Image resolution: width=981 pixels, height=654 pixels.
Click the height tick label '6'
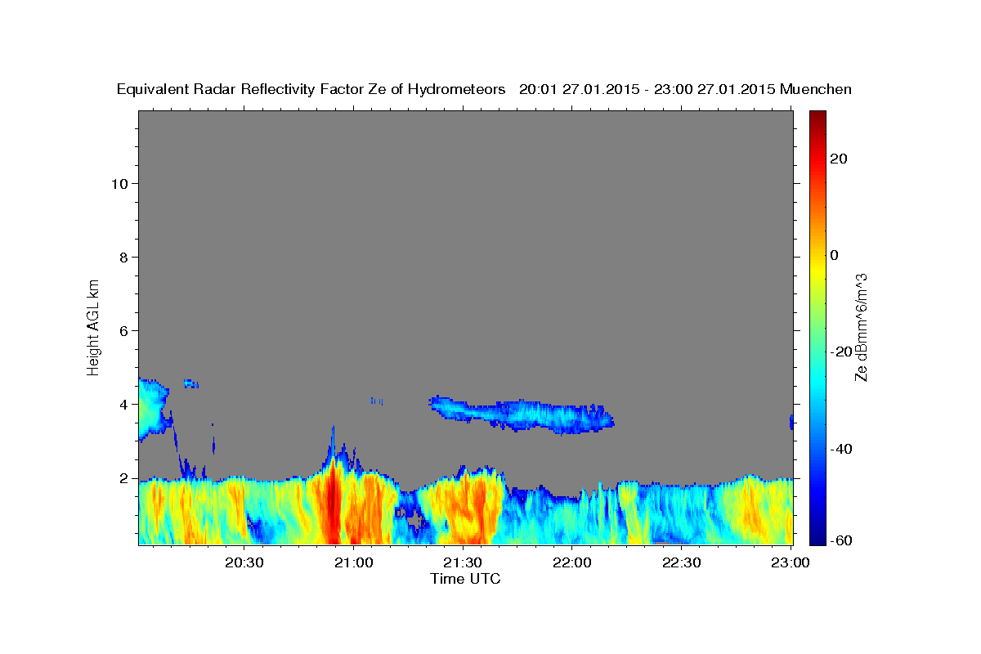tap(123, 330)
